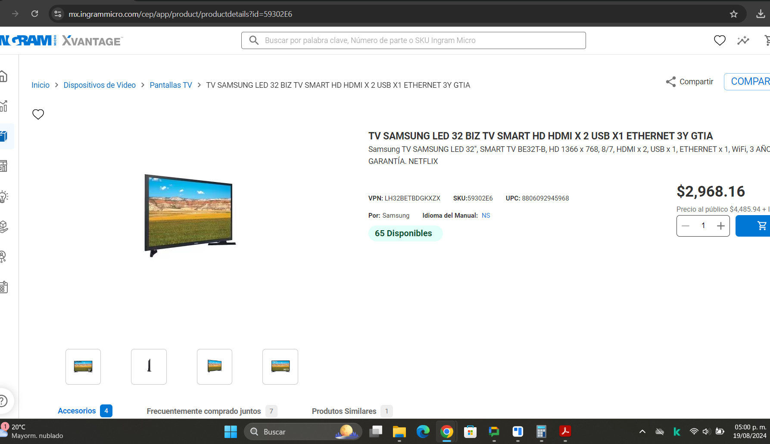Click the SKU:59302E6 text
The width and height of the screenshot is (770, 444).
click(473, 198)
